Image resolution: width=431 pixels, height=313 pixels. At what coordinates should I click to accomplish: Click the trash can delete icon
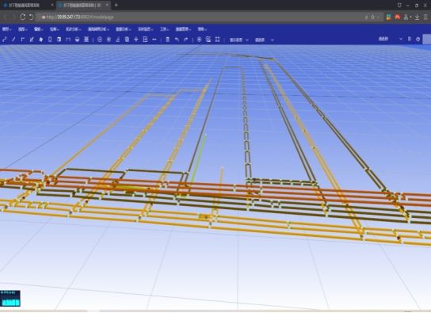tap(168, 40)
